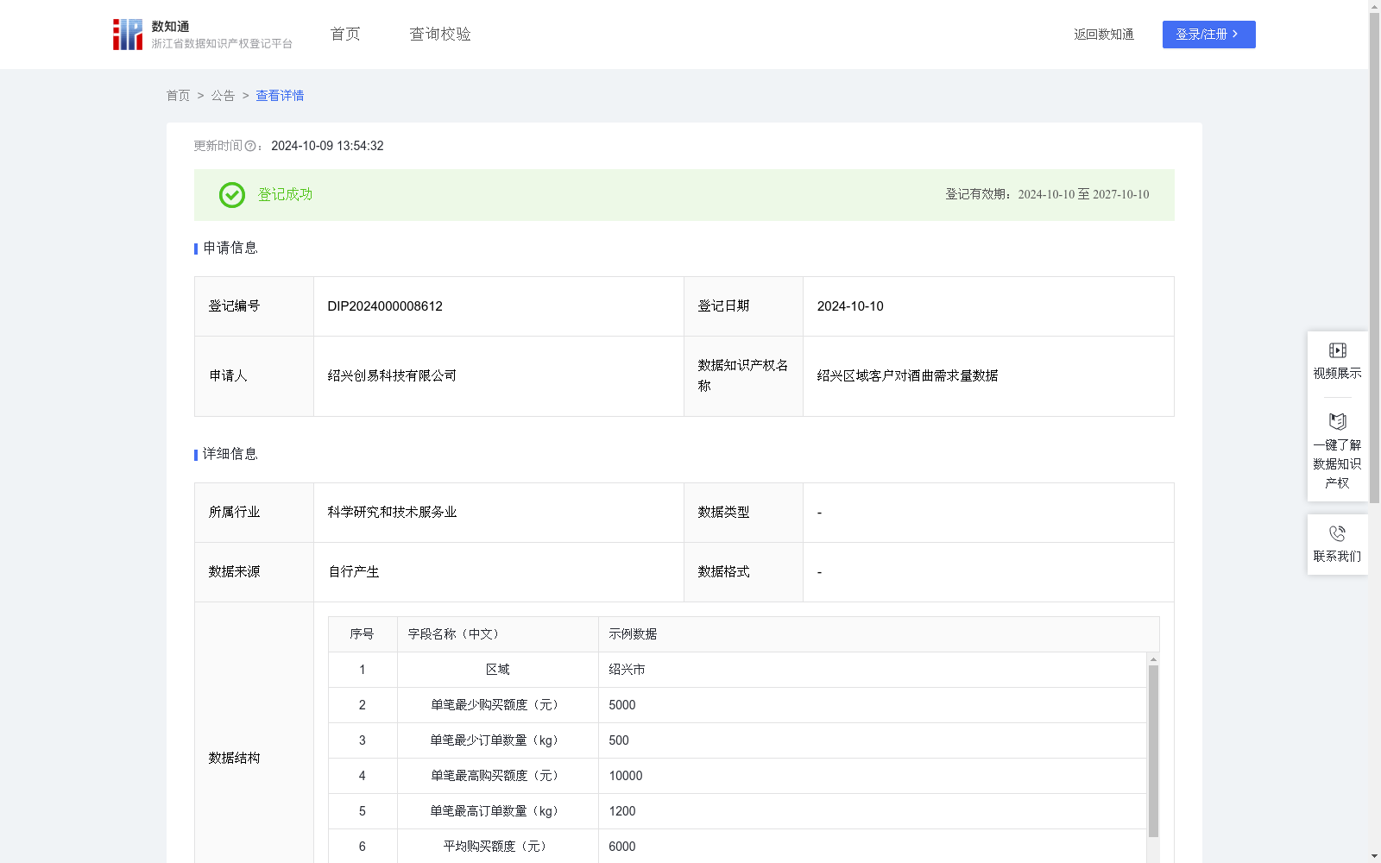Open the 首页 navigation item
Screen dimensions: 1381x863
tap(345, 35)
